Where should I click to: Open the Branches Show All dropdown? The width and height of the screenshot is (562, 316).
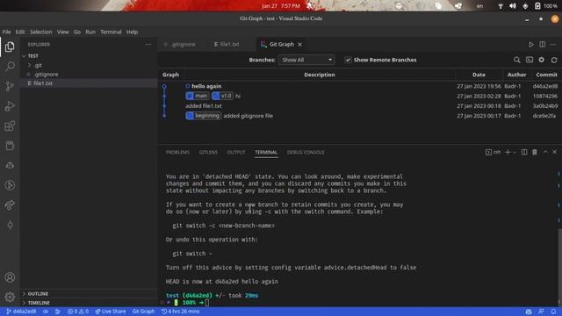(x=306, y=60)
